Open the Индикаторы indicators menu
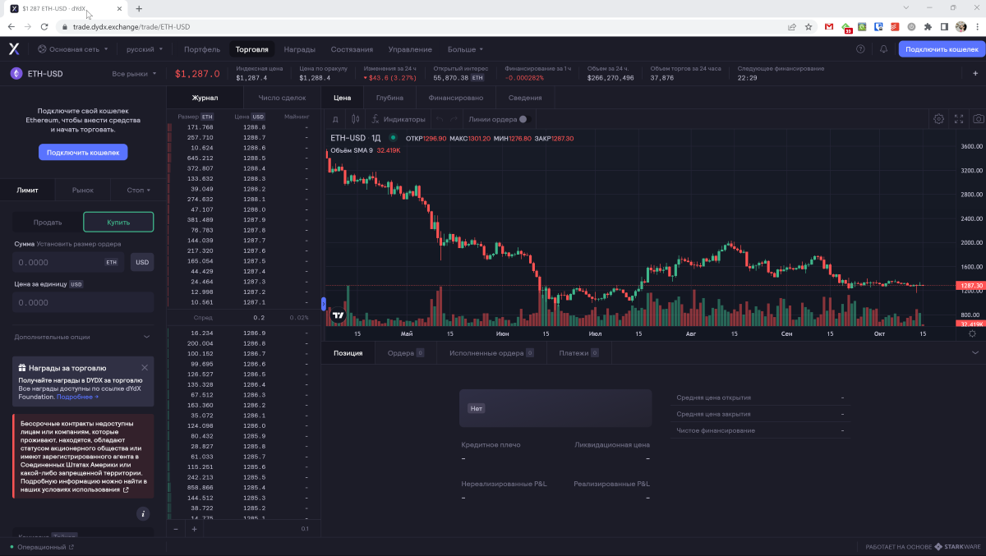 point(399,119)
